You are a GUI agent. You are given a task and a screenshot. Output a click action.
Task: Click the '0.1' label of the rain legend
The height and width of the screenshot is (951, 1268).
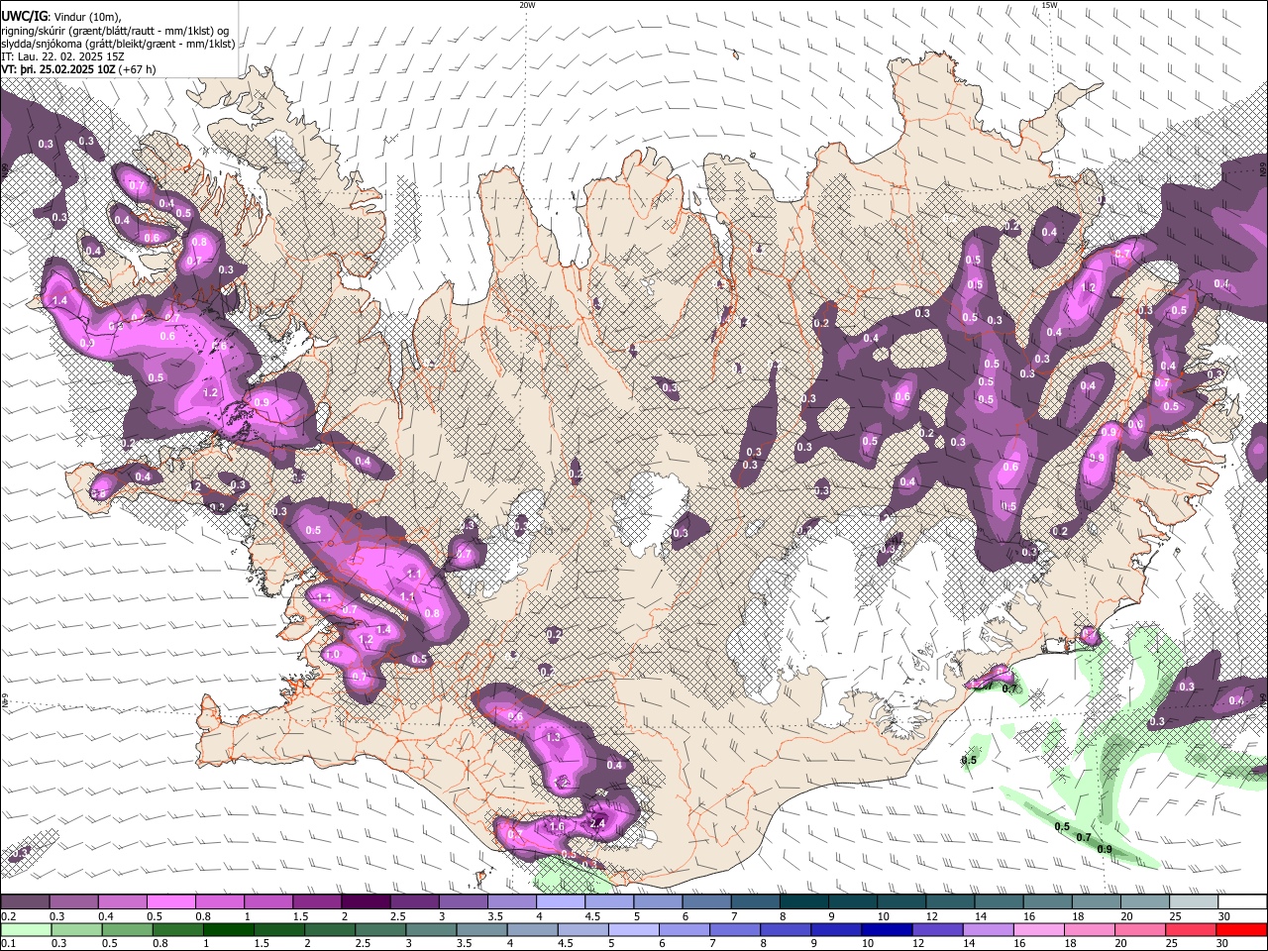[8, 944]
